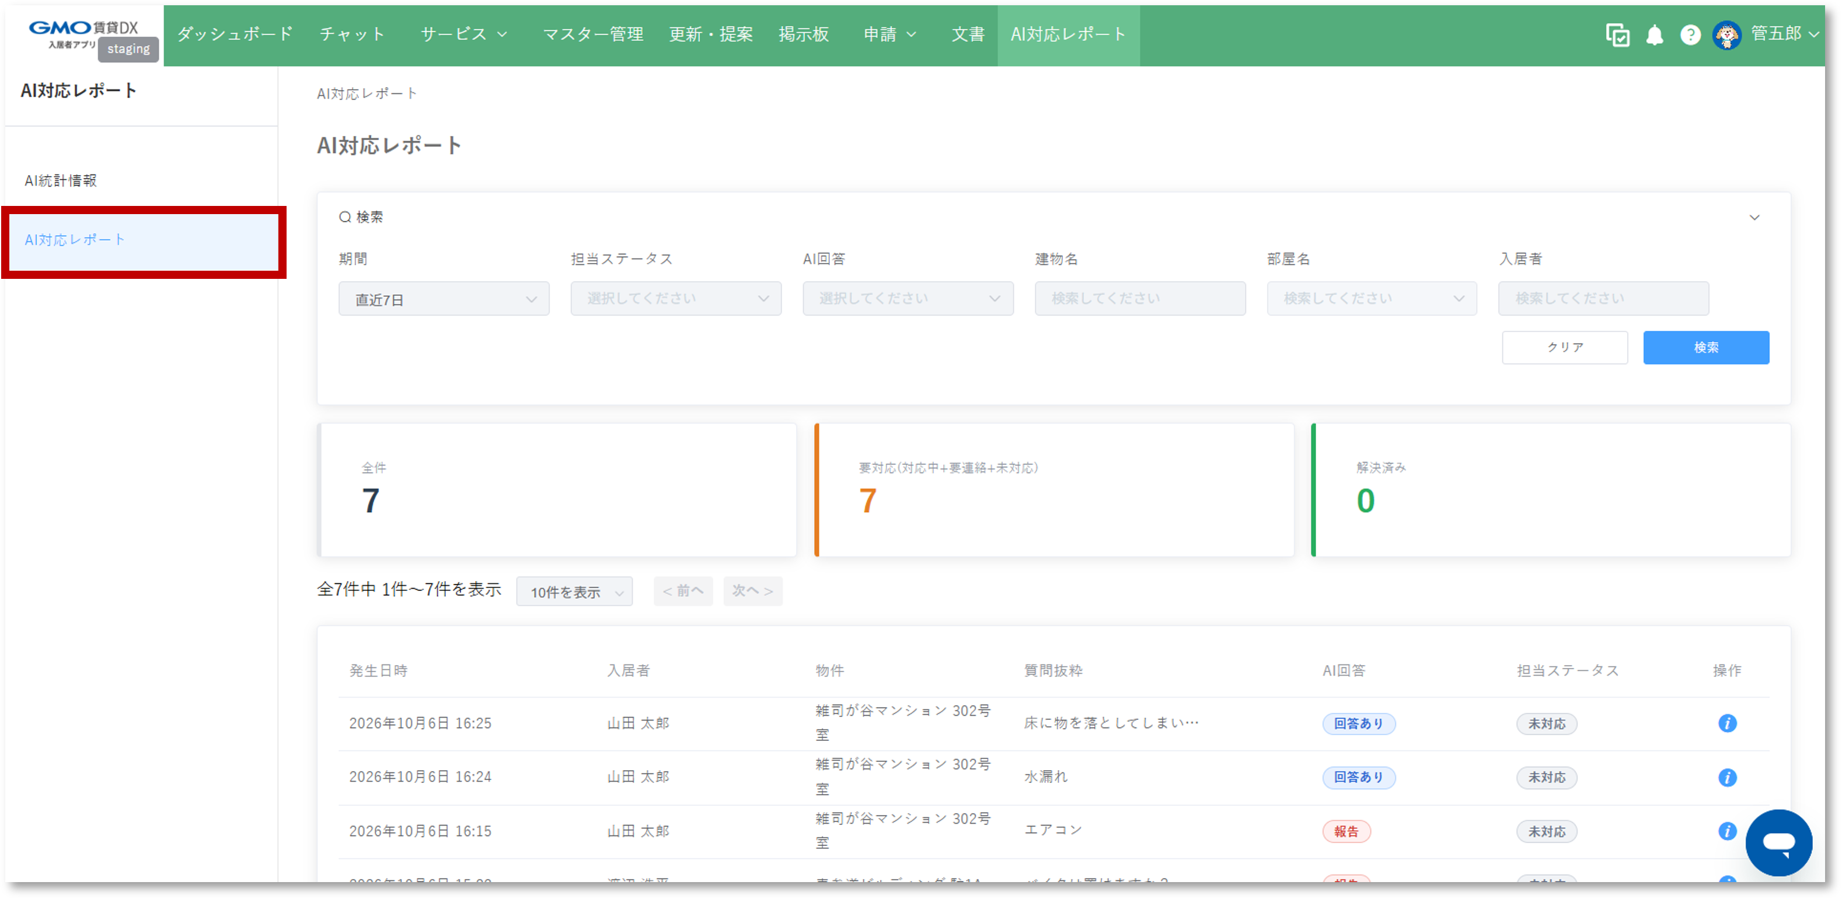Click the user avatar for 管五郎

click(1726, 34)
